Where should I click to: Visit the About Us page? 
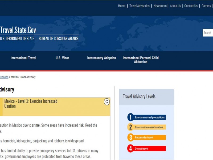(175, 6)
